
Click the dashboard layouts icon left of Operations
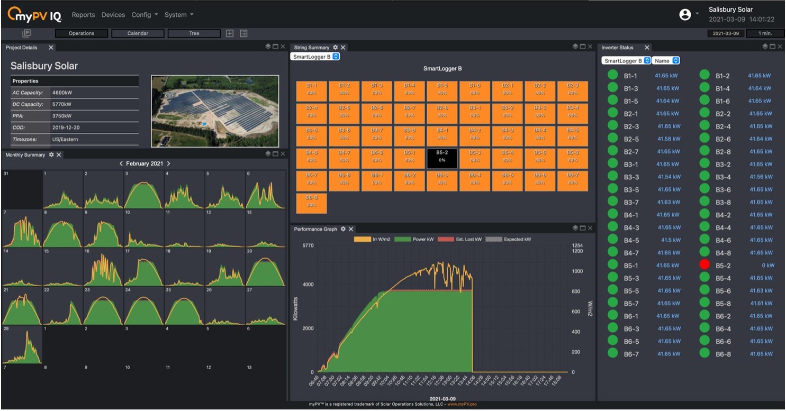coord(26,33)
